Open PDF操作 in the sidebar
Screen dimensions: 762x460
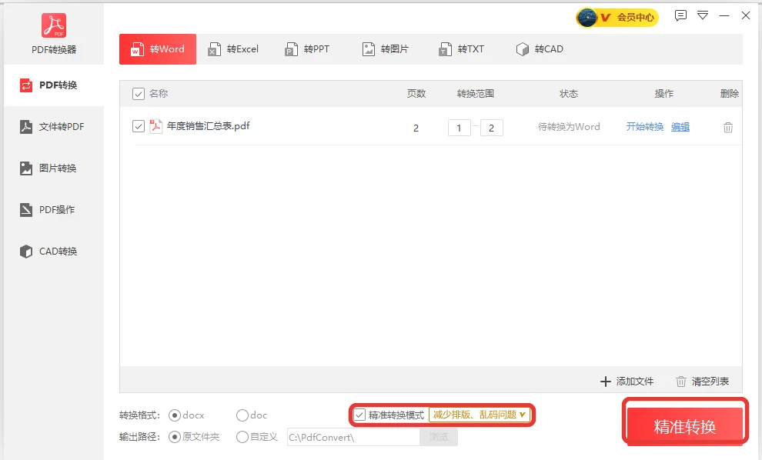[x=53, y=210]
